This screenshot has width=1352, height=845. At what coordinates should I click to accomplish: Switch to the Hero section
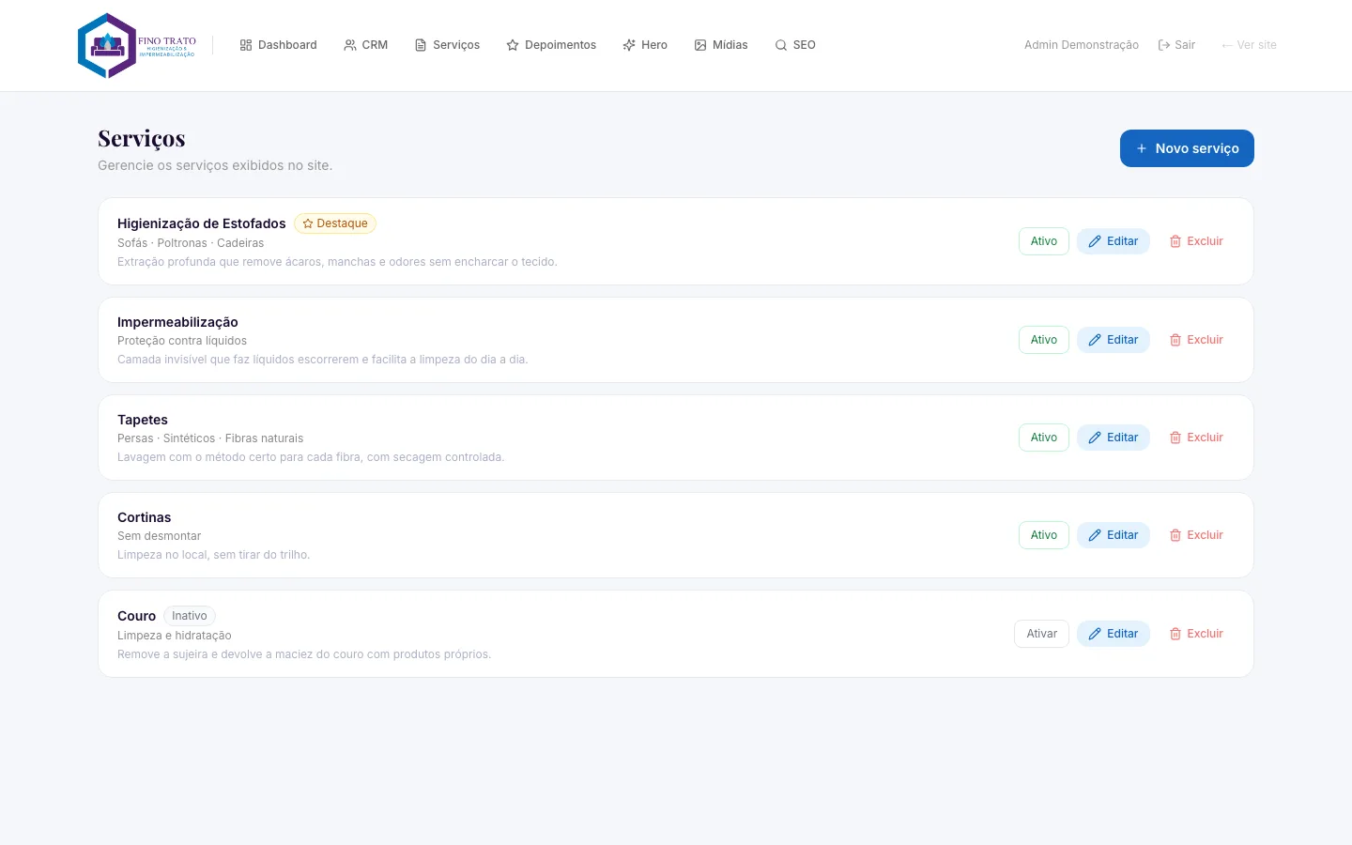(645, 45)
